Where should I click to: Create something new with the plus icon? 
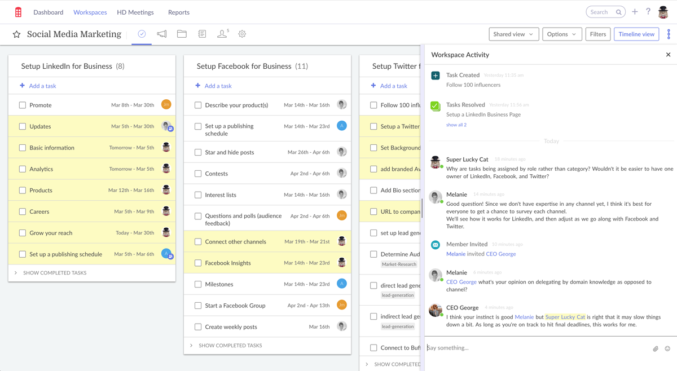[x=634, y=11]
